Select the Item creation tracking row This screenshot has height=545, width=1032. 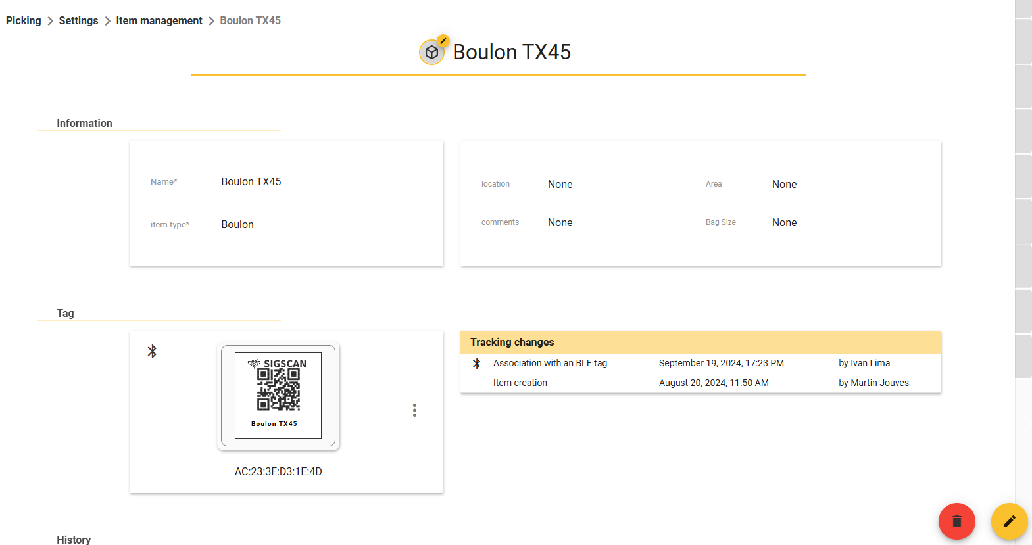point(700,383)
